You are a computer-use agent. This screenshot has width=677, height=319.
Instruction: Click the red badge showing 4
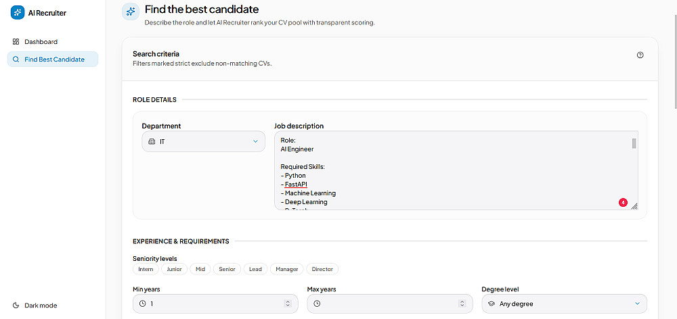coord(623,202)
